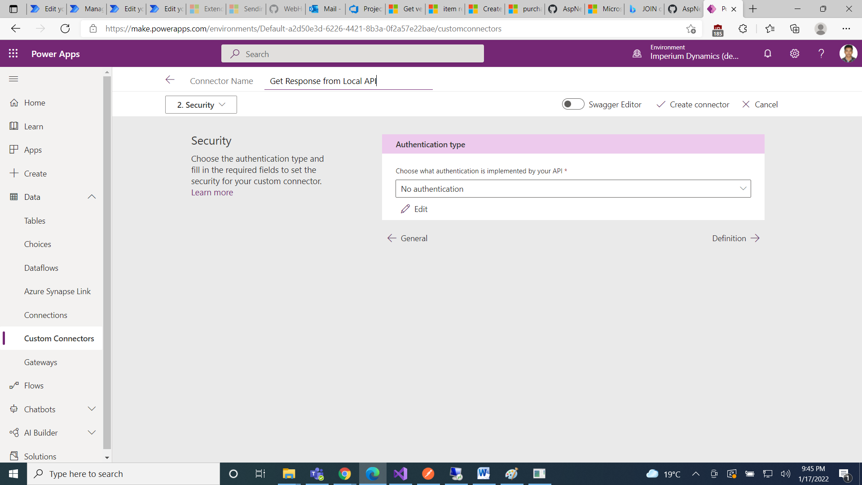Open the app launcher waffle icon
This screenshot has width=862, height=485.
click(x=13, y=53)
